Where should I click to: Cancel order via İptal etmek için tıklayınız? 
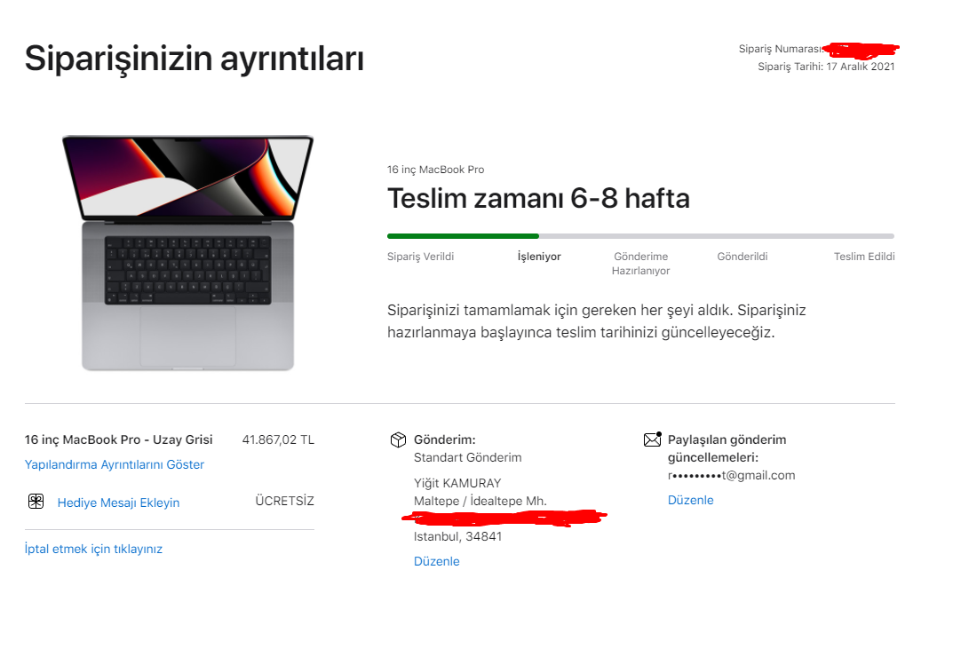[93, 550]
